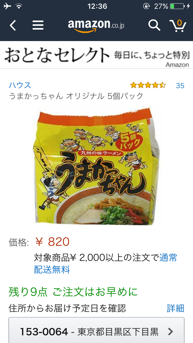
Task: Tap the amazon.co.jp logo
Action: (x=96, y=26)
